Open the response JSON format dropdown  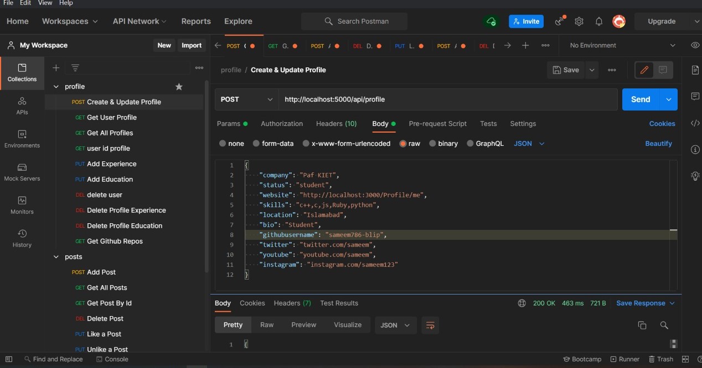click(x=395, y=325)
